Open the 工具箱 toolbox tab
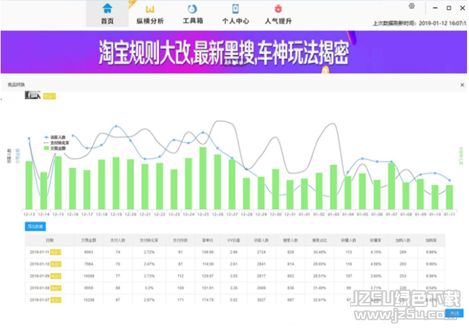 [x=193, y=14]
